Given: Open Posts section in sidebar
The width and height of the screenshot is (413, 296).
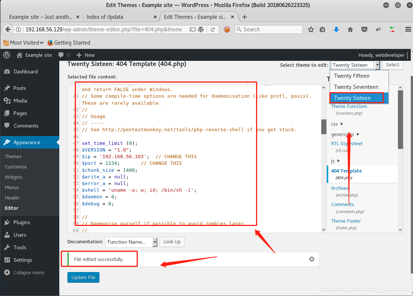Looking at the screenshot, I should 30,88.
